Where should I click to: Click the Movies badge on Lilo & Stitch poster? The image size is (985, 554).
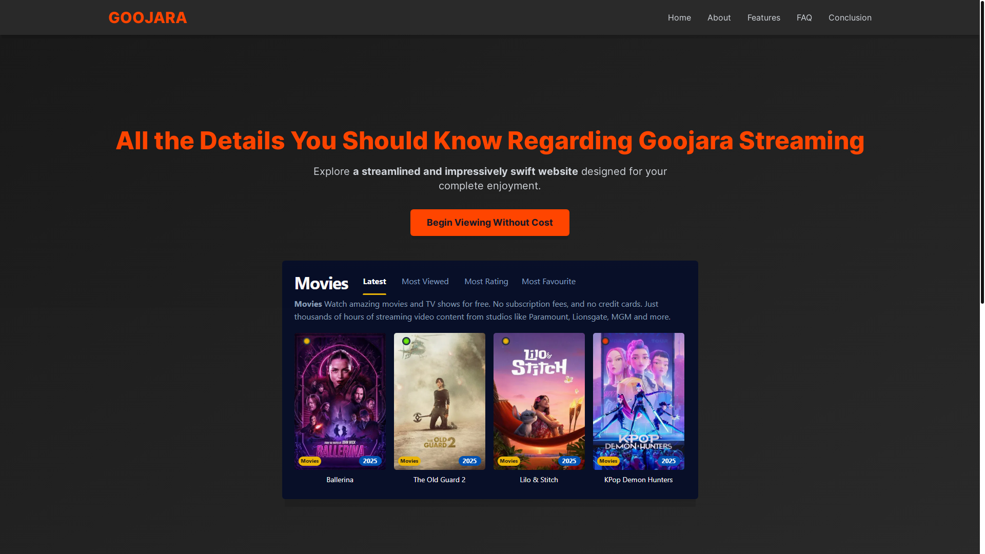click(x=509, y=461)
